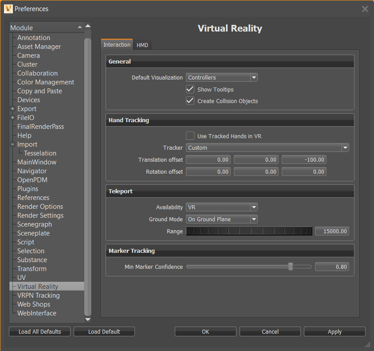
Task: Uncheck Create Collision Objects
Action: pos(190,100)
